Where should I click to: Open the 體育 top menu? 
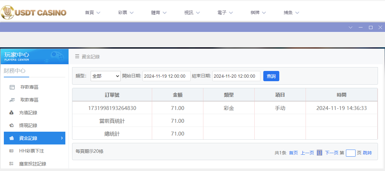(159, 13)
